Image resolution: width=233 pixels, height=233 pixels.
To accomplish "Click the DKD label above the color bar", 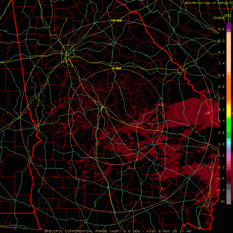I will [228, 16].
